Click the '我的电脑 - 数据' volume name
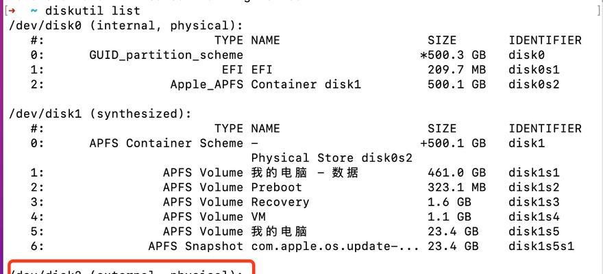Image resolution: width=603 pixels, height=274 pixels. pos(304,173)
